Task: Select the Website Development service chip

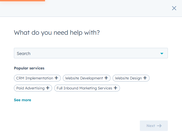Action: (87, 78)
